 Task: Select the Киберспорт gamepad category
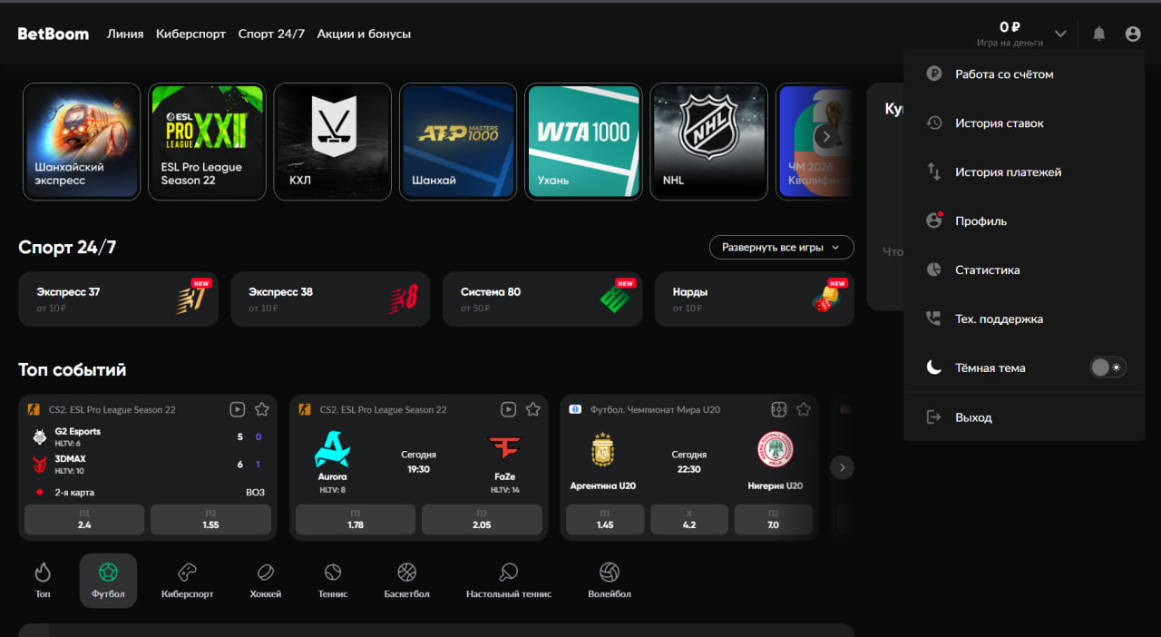tap(187, 581)
